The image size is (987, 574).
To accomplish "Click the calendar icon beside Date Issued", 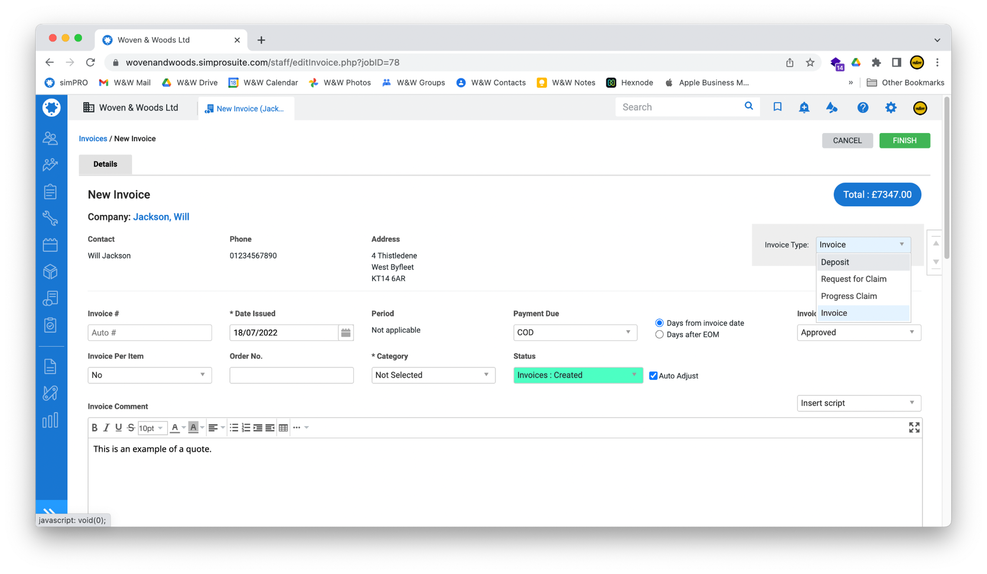I will (x=345, y=333).
